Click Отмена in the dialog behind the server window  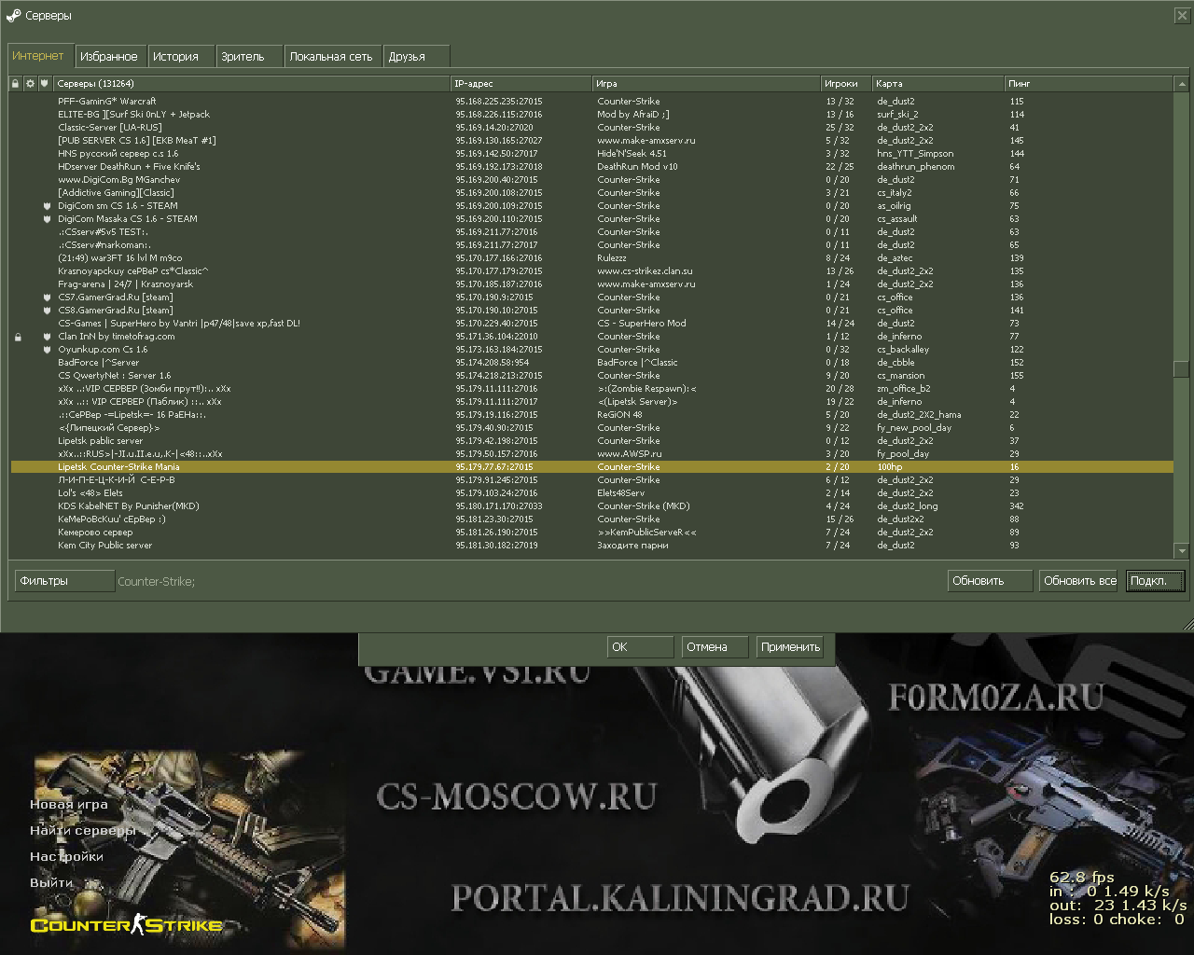click(715, 646)
